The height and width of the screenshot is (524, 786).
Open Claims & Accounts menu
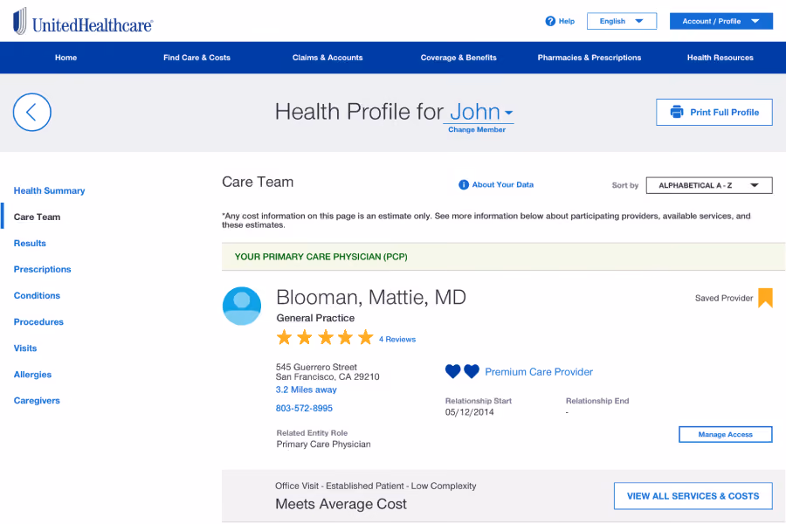click(x=327, y=58)
